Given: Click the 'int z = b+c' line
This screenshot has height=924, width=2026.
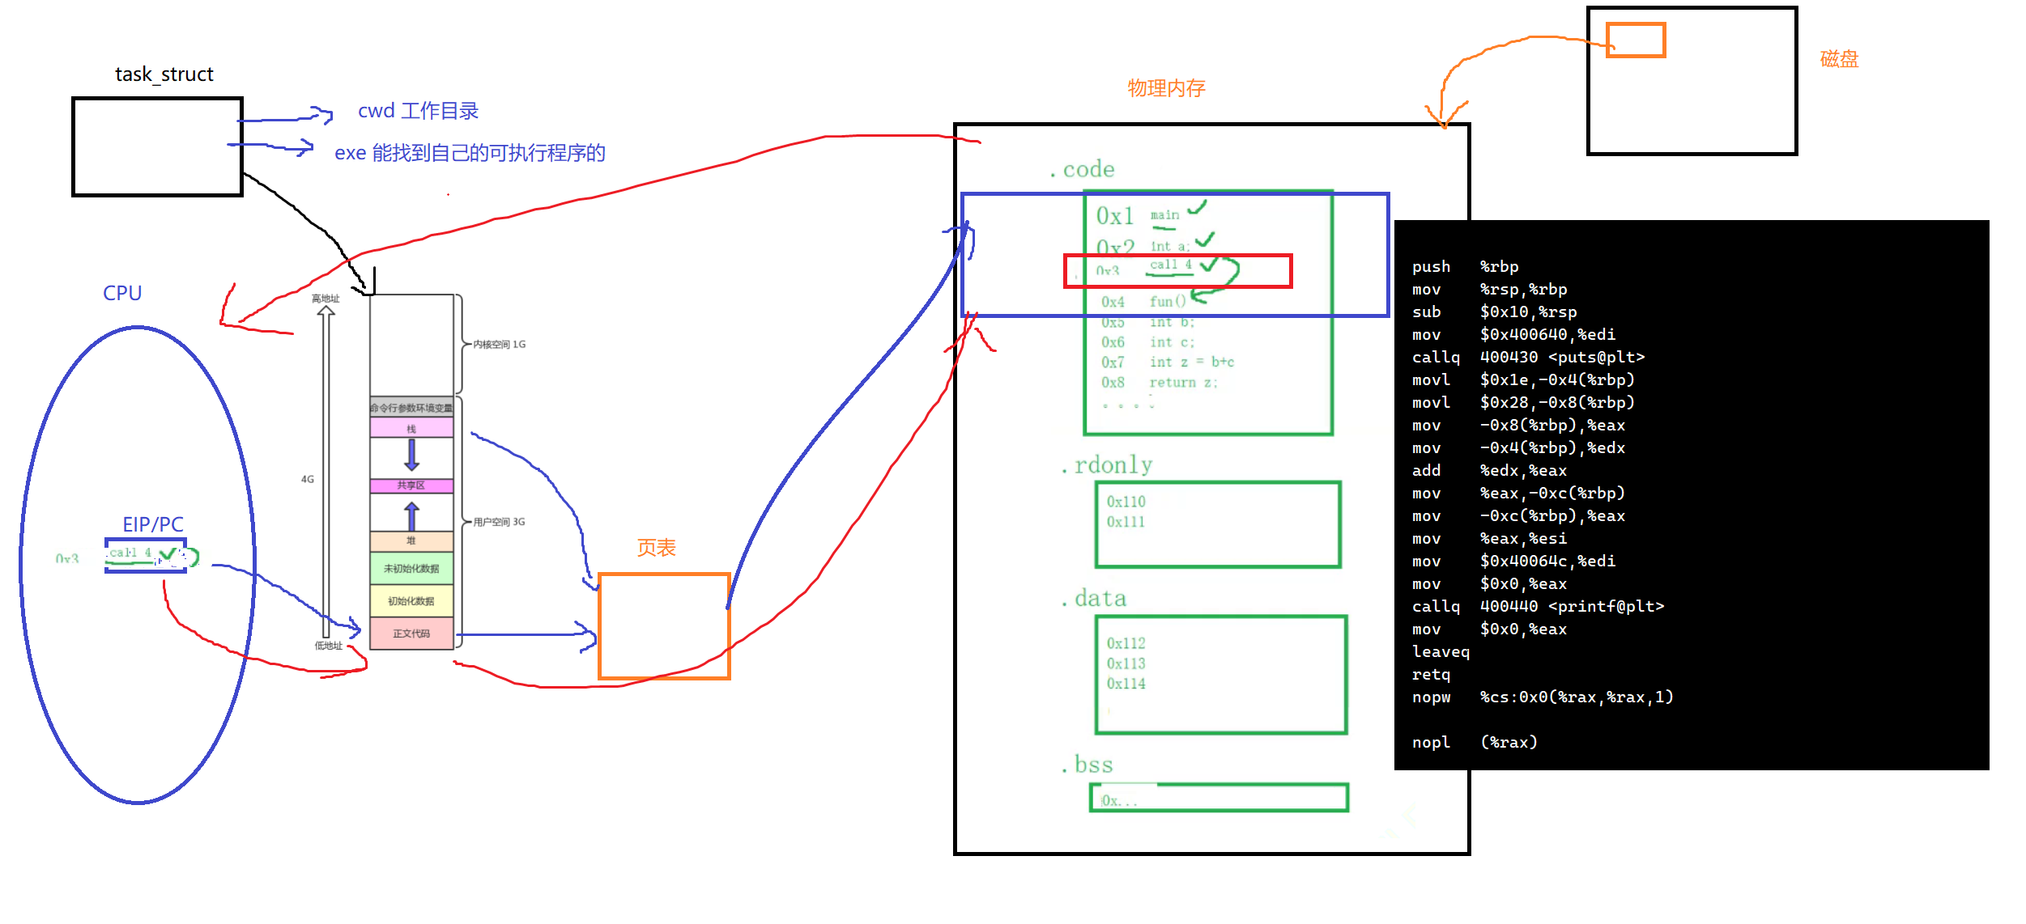Looking at the screenshot, I should click(x=1192, y=362).
